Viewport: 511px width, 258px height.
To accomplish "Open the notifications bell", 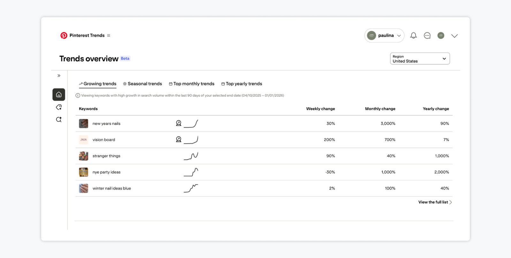I will pyautogui.click(x=413, y=35).
